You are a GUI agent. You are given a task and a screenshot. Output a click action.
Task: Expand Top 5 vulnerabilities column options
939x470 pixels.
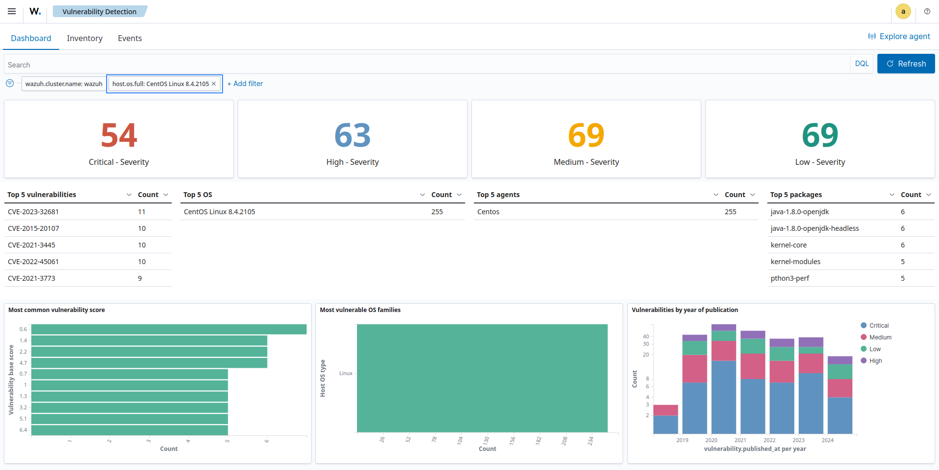tap(129, 195)
